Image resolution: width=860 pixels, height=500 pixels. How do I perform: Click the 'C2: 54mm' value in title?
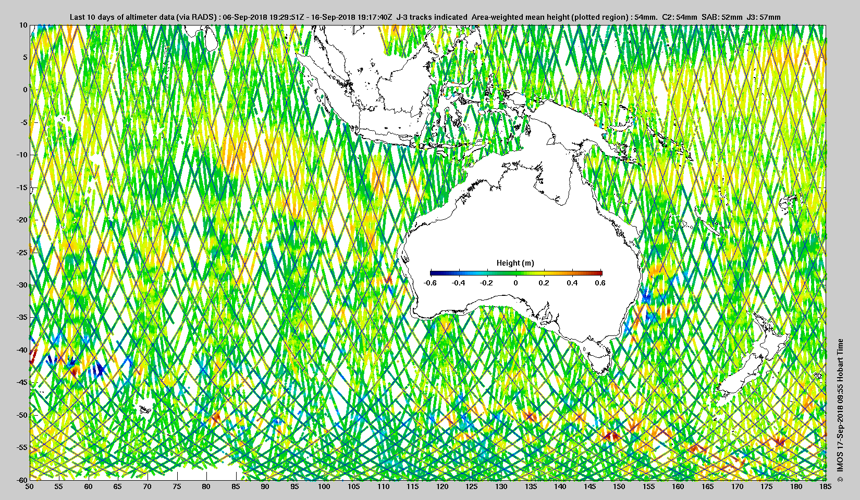pyautogui.click(x=679, y=17)
